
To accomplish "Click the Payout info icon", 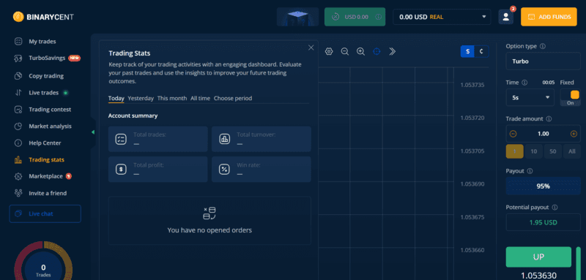I will [x=530, y=171].
